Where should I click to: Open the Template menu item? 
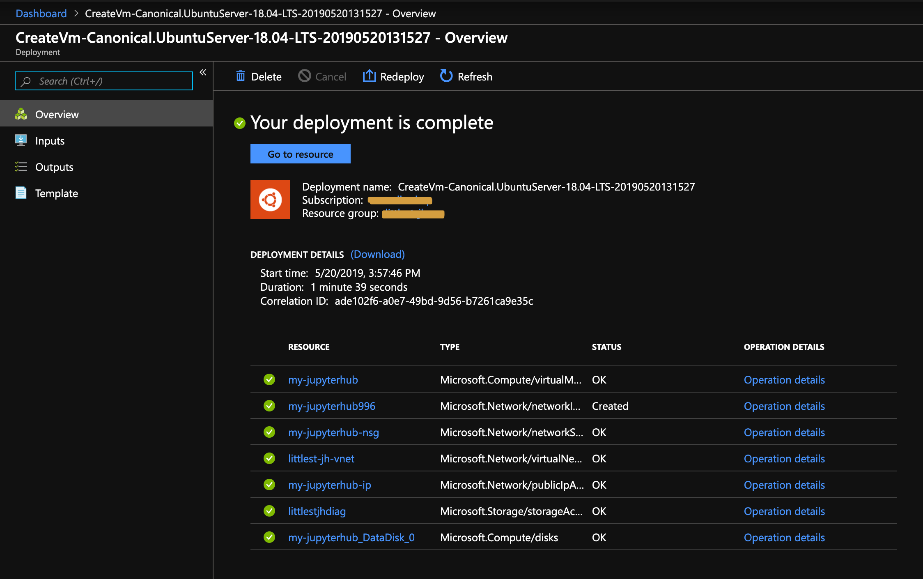click(57, 193)
